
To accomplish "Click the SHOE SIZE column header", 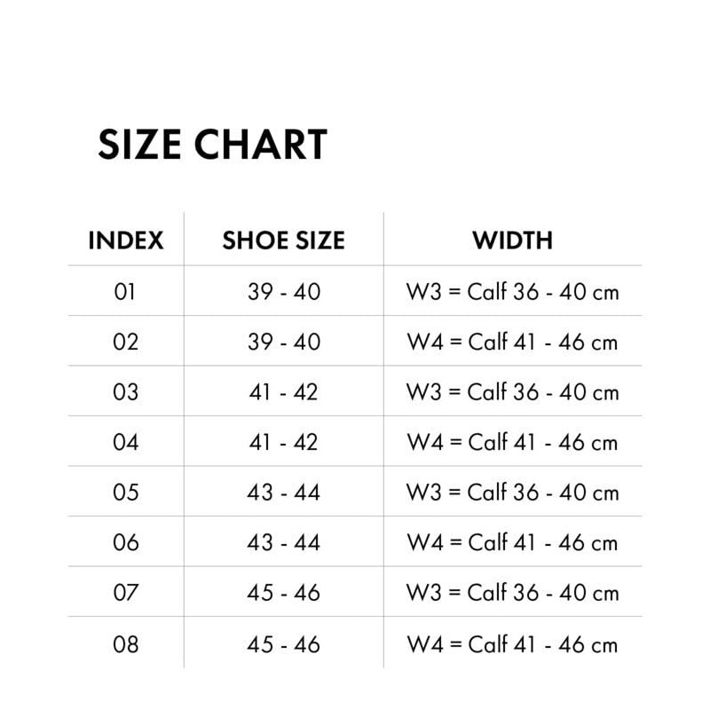I will pyautogui.click(x=283, y=241).
